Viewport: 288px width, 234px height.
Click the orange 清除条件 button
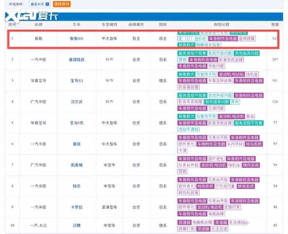tap(62, 4)
